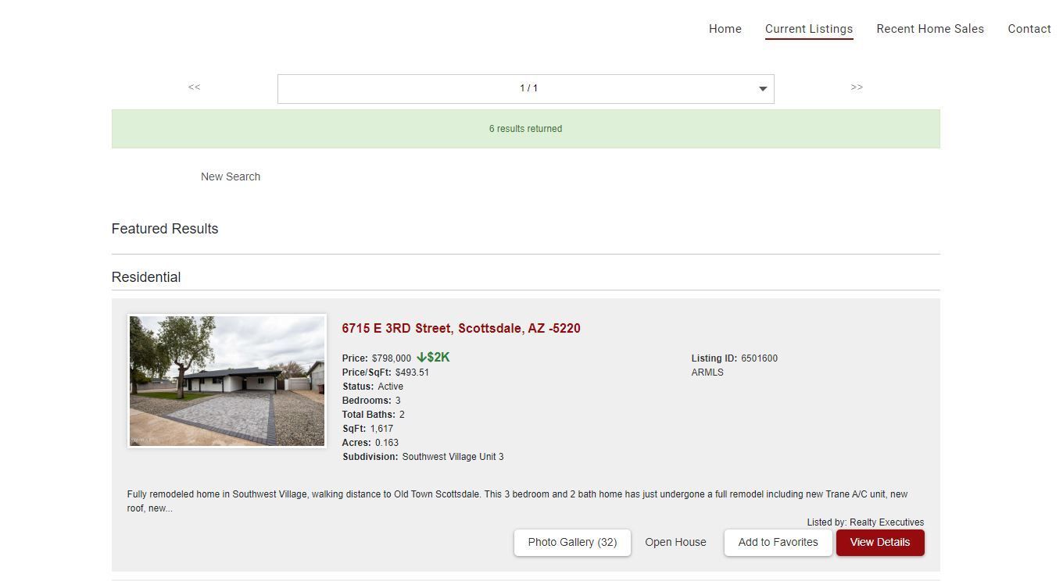Click the Featured Results heading
This screenshot has height=581, width=1063.
click(165, 229)
